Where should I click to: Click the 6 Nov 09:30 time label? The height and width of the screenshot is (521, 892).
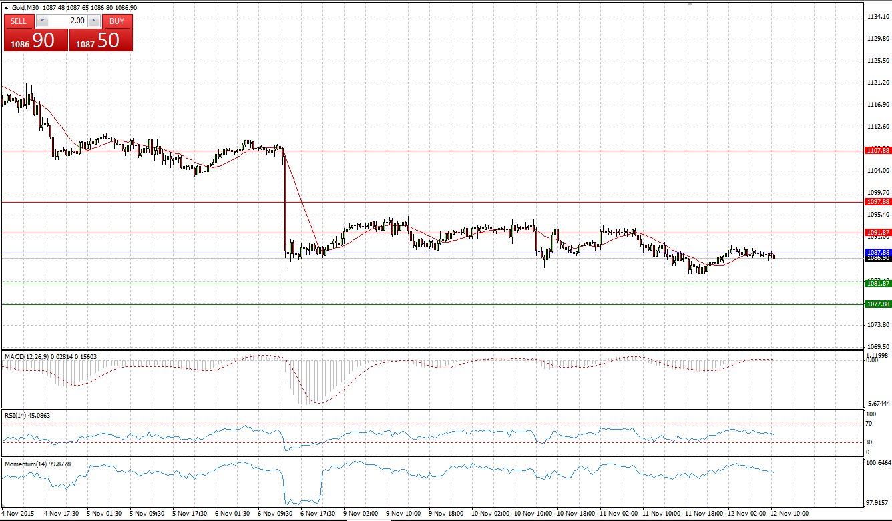pos(275,514)
